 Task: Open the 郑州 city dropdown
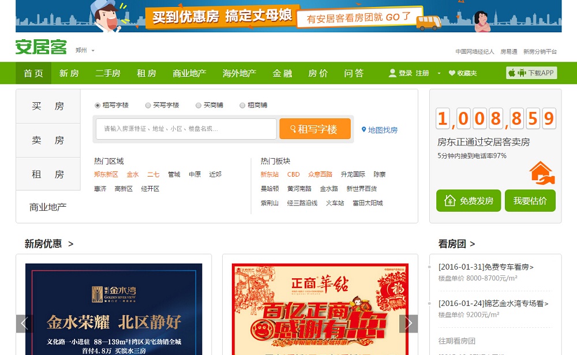[85, 50]
